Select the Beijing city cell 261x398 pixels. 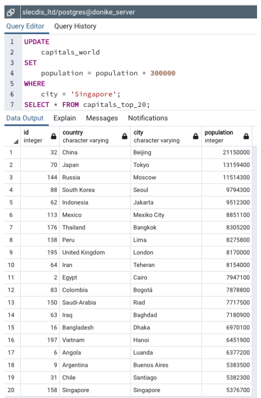(166, 152)
